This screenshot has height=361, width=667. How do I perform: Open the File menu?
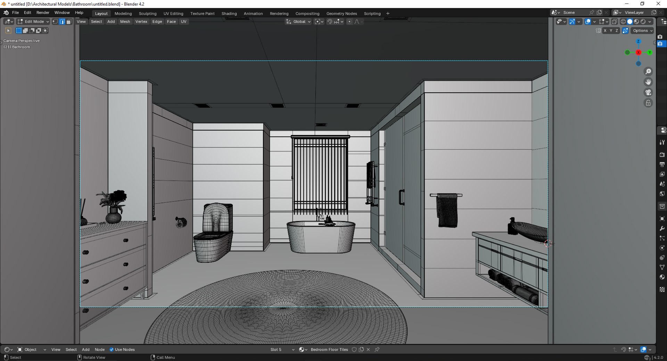pos(15,12)
